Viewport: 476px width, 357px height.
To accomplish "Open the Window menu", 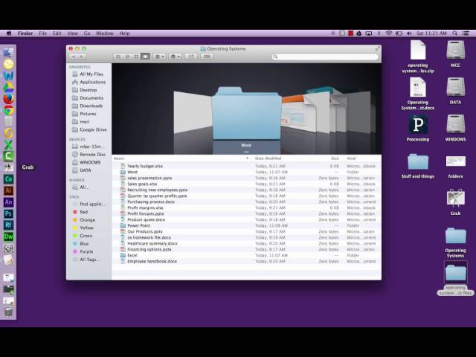I will pos(104,33).
